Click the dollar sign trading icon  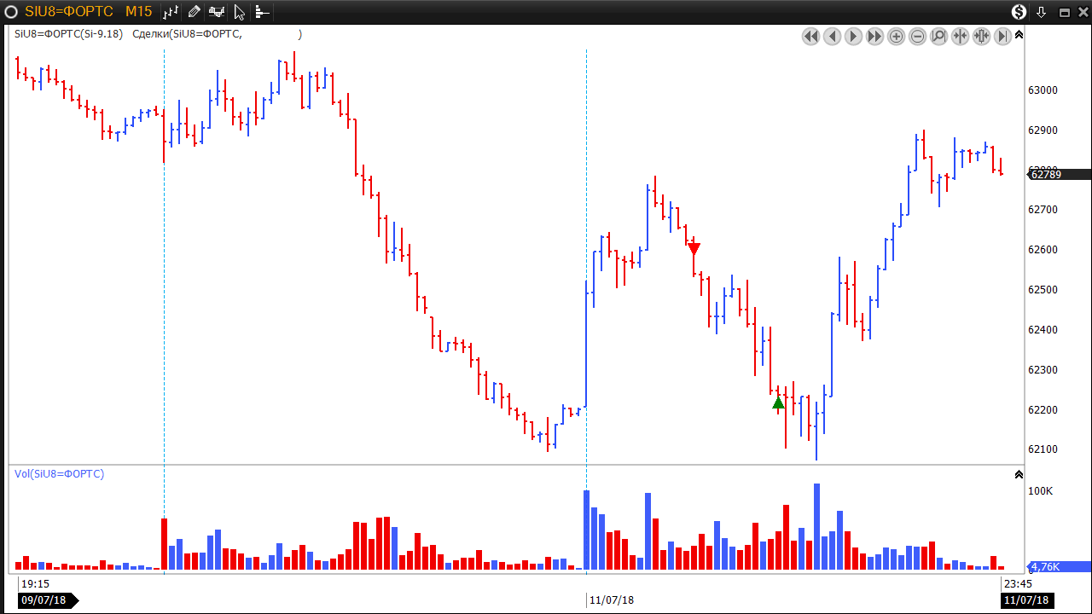pos(1019,12)
